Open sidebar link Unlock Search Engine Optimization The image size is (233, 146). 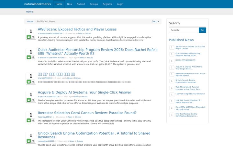pyautogui.click(x=186, y=81)
